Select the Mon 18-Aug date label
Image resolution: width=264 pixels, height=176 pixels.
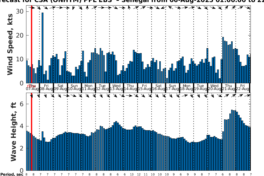pyautogui.click(x=186, y=87)
